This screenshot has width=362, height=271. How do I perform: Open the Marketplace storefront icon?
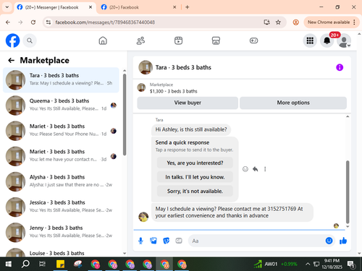click(216, 40)
